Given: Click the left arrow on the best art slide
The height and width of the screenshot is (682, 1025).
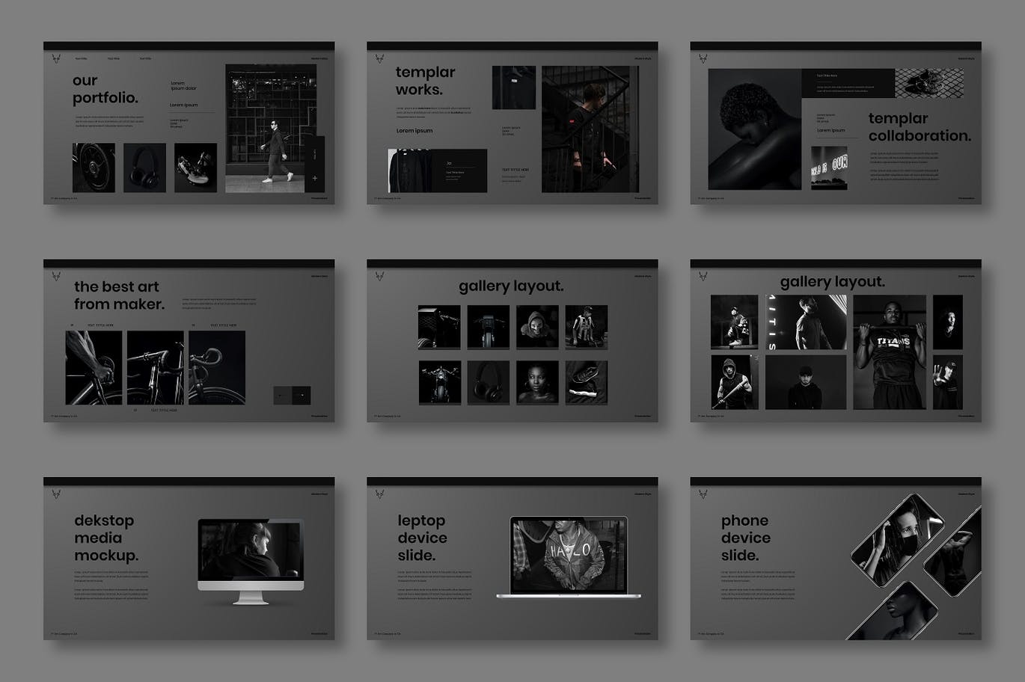Looking at the screenshot, I should [282, 396].
